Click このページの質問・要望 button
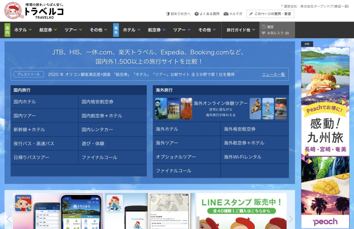Viewport: 354px width, 229px height. (x=270, y=14)
